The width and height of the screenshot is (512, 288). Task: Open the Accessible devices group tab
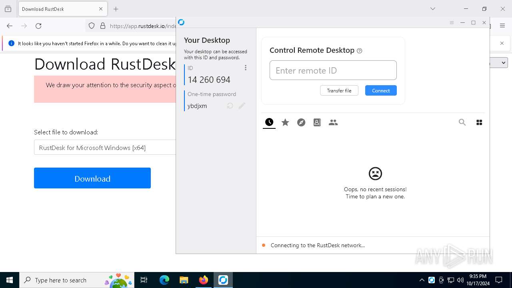333,122
